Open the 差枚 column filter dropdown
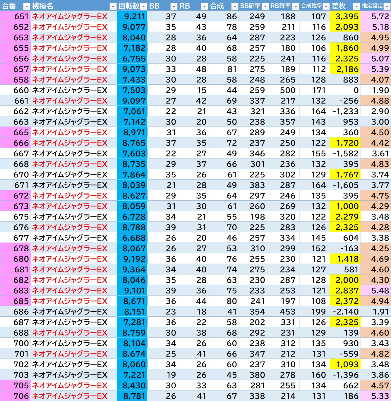The height and width of the screenshot is (401, 391). tap(356, 6)
